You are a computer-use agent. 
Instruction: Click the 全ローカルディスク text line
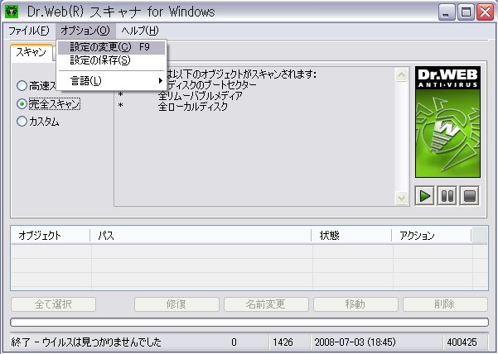click(x=193, y=107)
